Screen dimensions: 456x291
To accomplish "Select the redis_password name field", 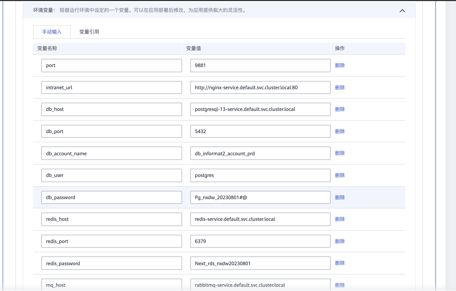I will pos(111,263).
